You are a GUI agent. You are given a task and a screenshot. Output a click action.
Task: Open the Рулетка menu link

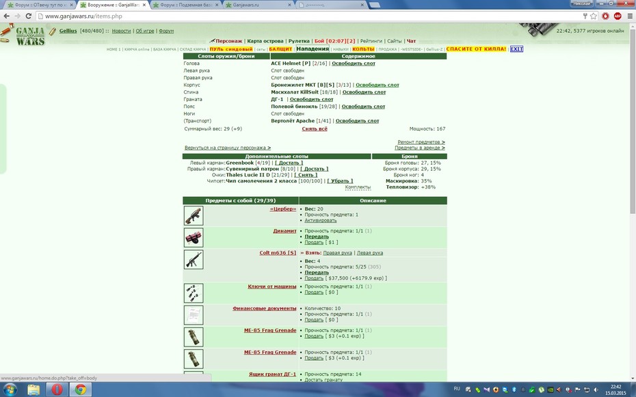(299, 41)
